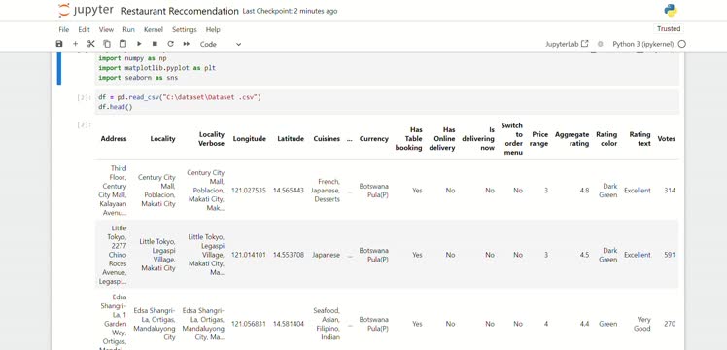727x350 pixels.
Task: Rename the Restaurant Reccomendation notebook title
Action: (x=180, y=11)
